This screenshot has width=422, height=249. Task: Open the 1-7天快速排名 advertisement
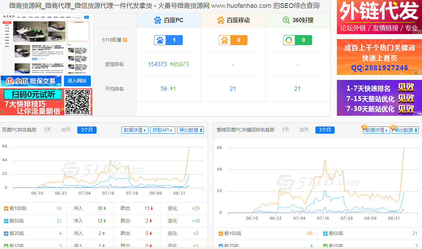(x=379, y=98)
